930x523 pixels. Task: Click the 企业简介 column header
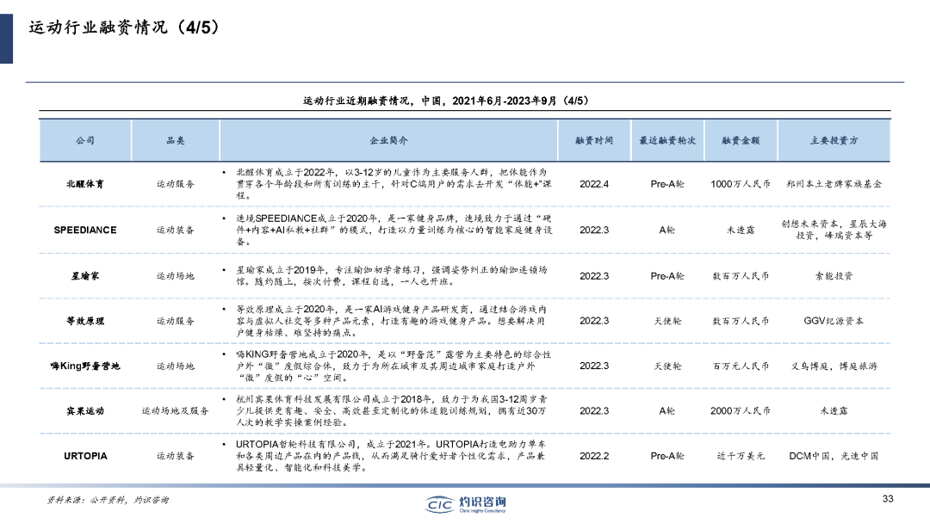(388, 140)
